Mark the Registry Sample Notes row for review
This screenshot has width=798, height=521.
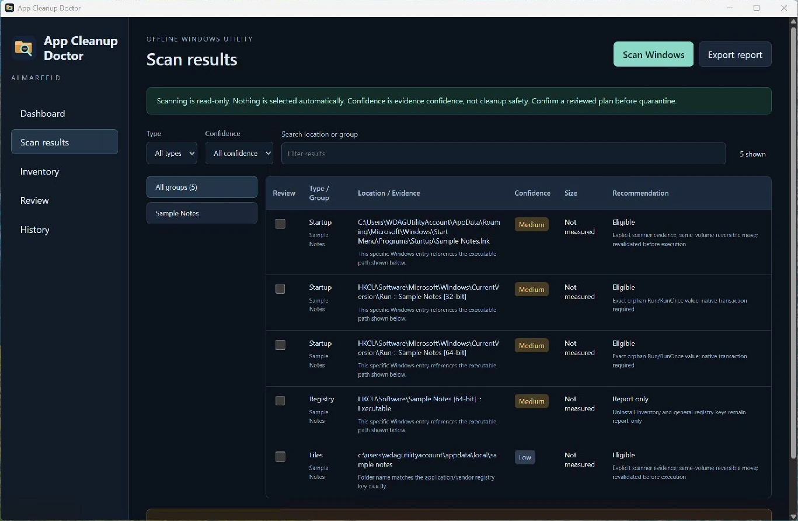point(280,401)
